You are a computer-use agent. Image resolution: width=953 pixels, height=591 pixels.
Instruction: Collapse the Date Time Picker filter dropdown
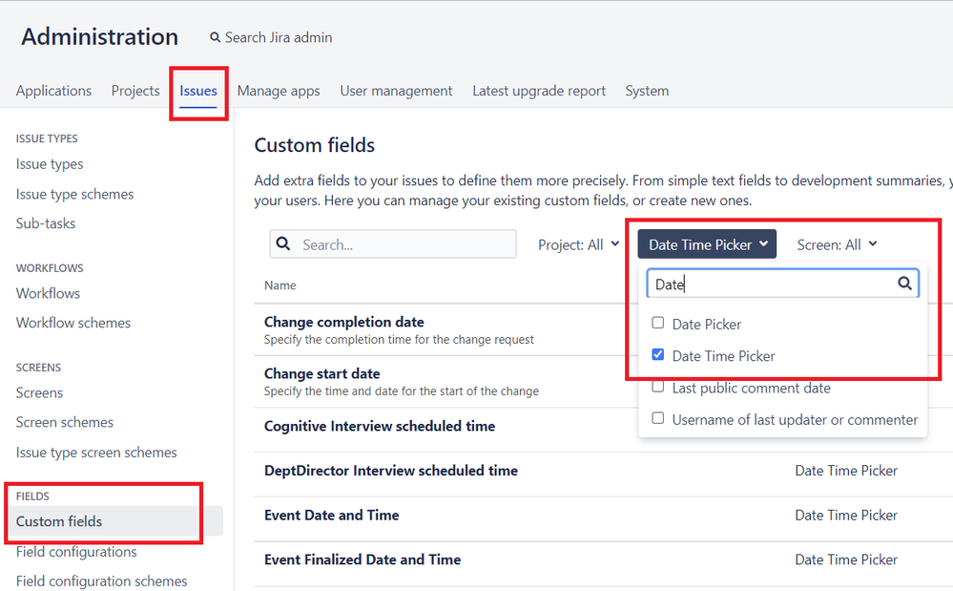(x=706, y=243)
